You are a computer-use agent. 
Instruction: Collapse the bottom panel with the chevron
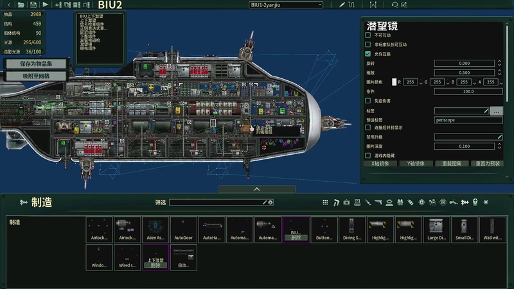(257, 189)
